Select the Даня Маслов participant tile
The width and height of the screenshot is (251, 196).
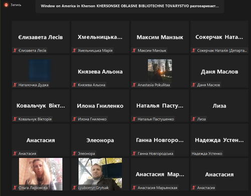tap(219, 72)
